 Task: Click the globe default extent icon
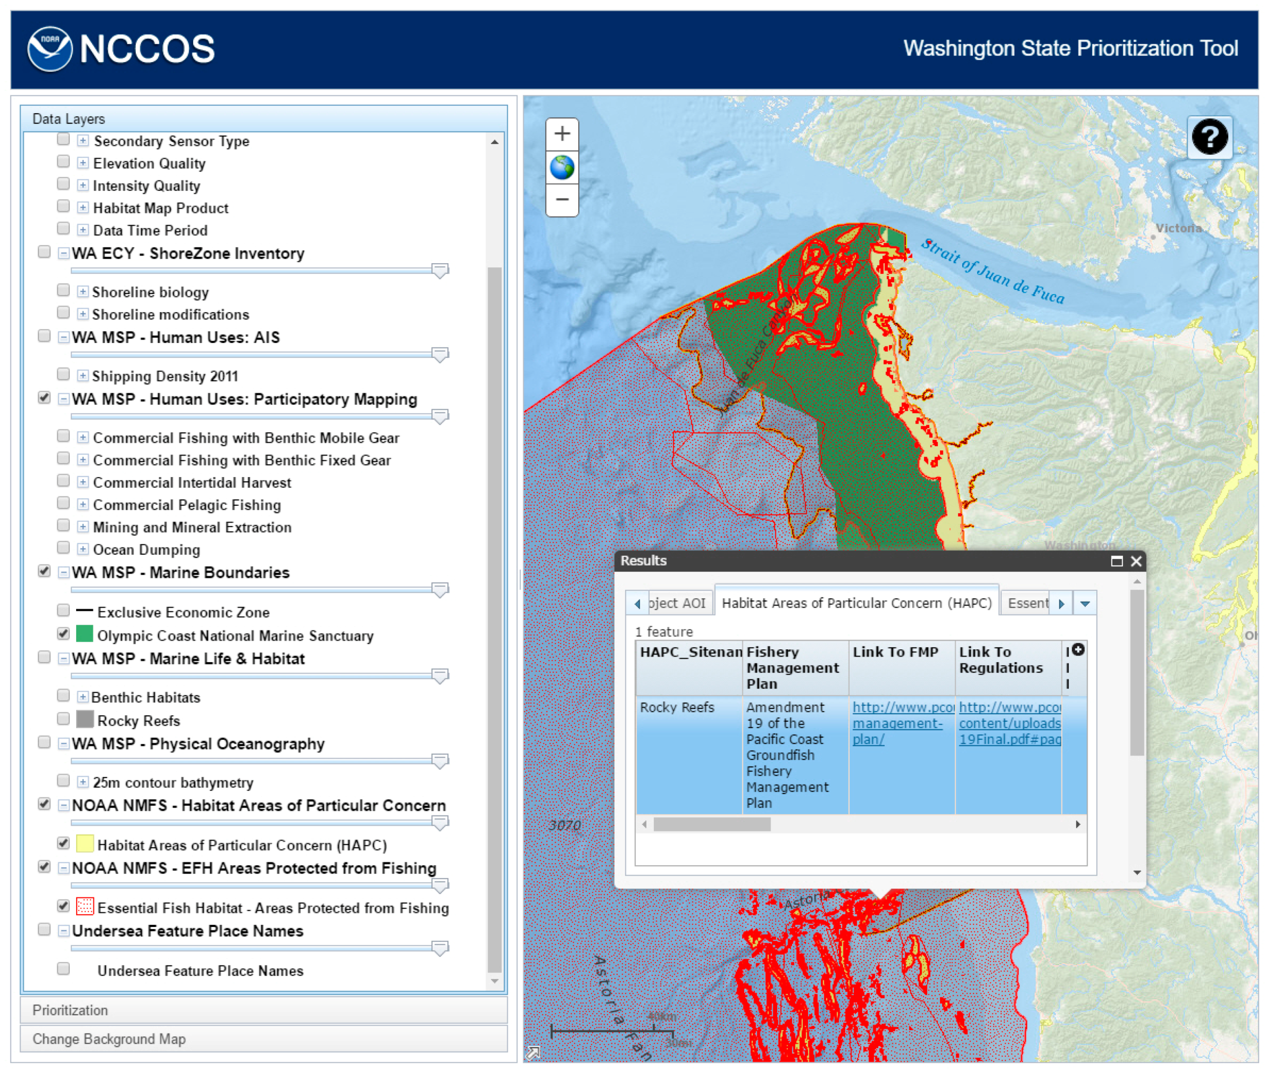(562, 167)
